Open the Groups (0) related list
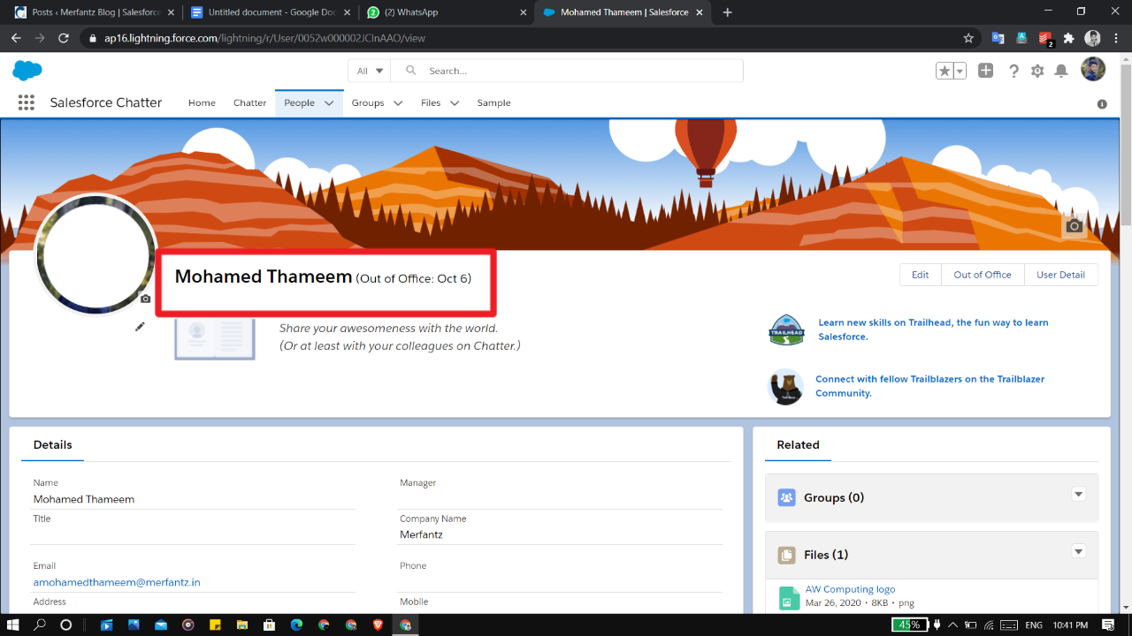 point(834,497)
